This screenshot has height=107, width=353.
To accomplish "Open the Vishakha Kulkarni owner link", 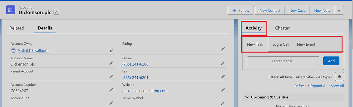I will pyautogui.click(x=33, y=50).
